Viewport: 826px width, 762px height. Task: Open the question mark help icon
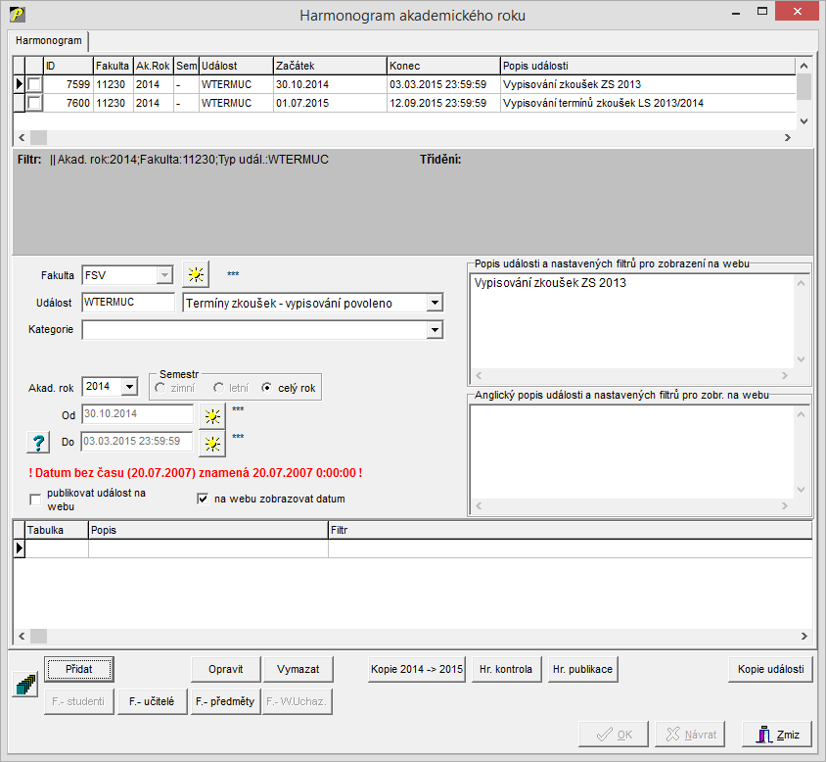37,443
